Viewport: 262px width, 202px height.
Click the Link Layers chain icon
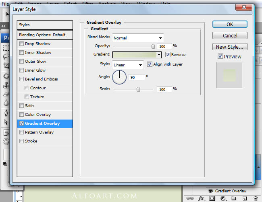tap(190, 198)
